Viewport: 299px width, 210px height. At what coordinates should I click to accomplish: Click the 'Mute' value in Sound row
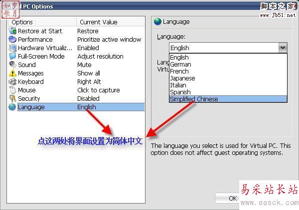[85, 65]
